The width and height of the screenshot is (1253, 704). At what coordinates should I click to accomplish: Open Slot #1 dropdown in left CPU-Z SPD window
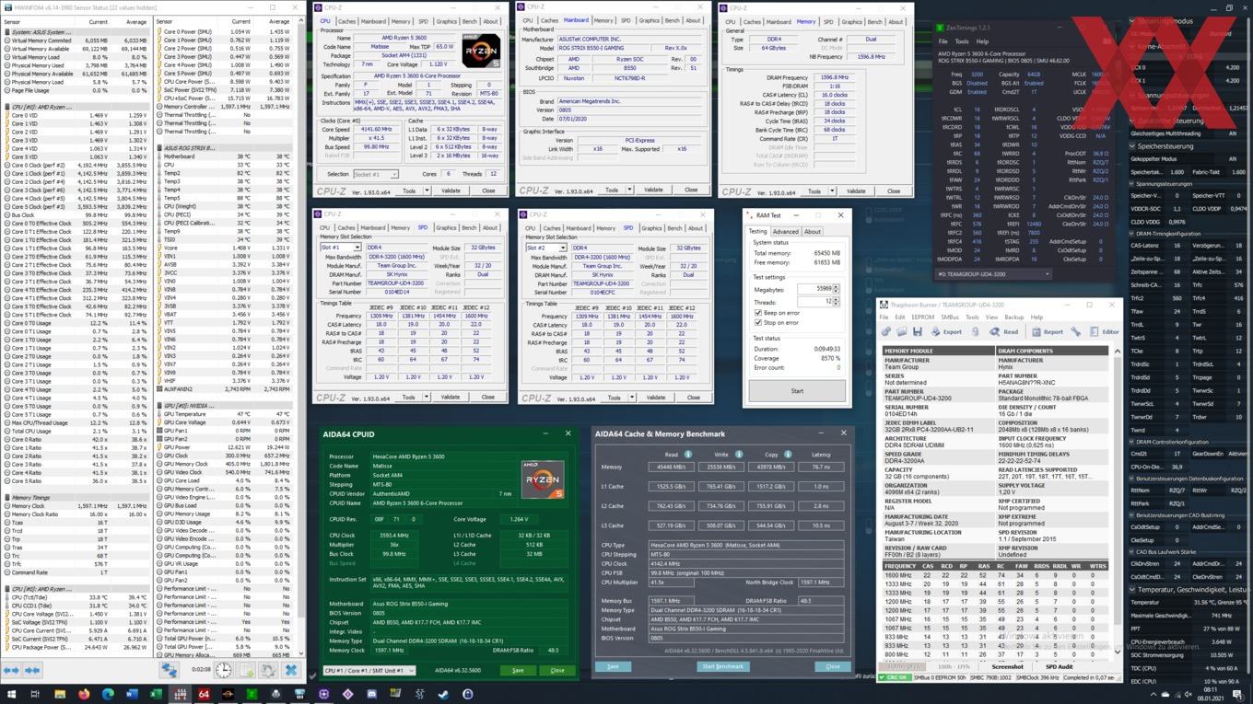tap(341, 248)
